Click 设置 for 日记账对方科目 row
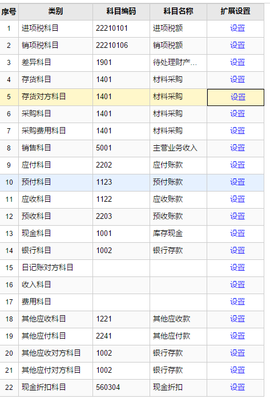The width and height of the screenshot is (270, 399). [x=237, y=267]
